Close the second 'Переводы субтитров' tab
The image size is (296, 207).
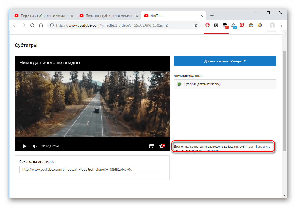pos(137,16)
